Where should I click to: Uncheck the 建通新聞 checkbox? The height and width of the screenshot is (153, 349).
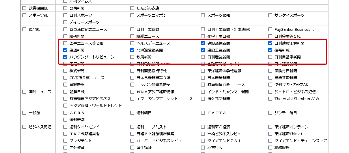point(65,50)
